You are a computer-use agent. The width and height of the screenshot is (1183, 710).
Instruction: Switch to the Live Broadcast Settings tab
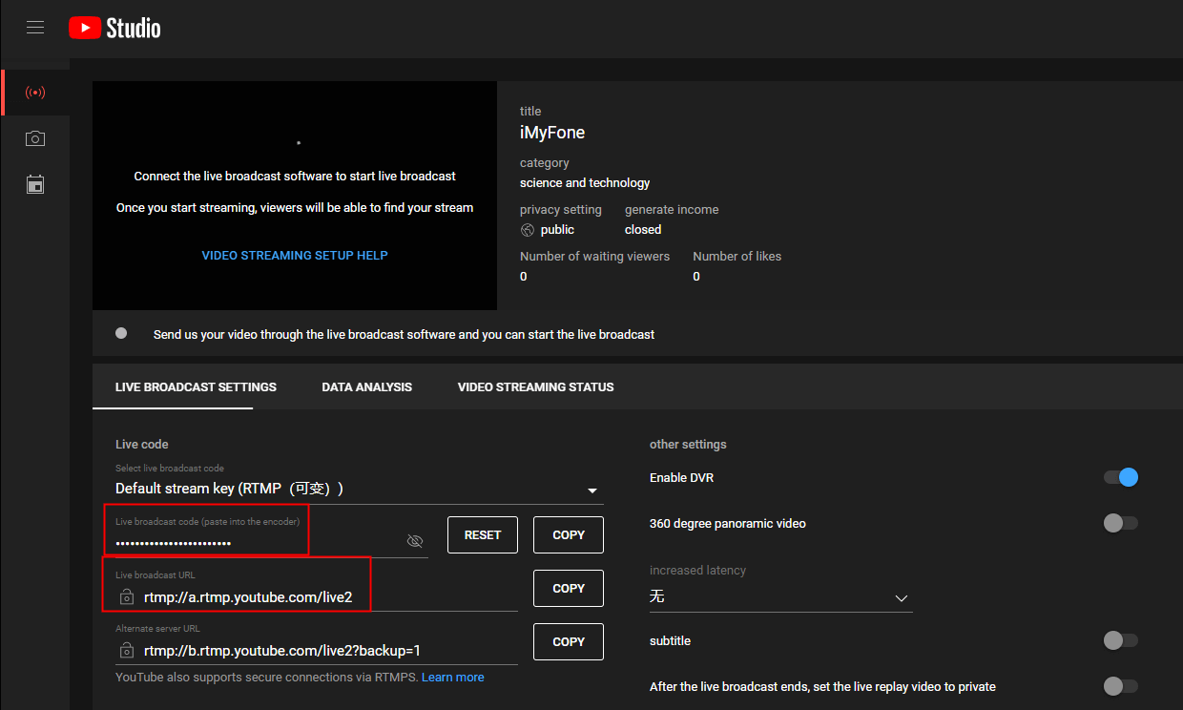click(196, 387)
